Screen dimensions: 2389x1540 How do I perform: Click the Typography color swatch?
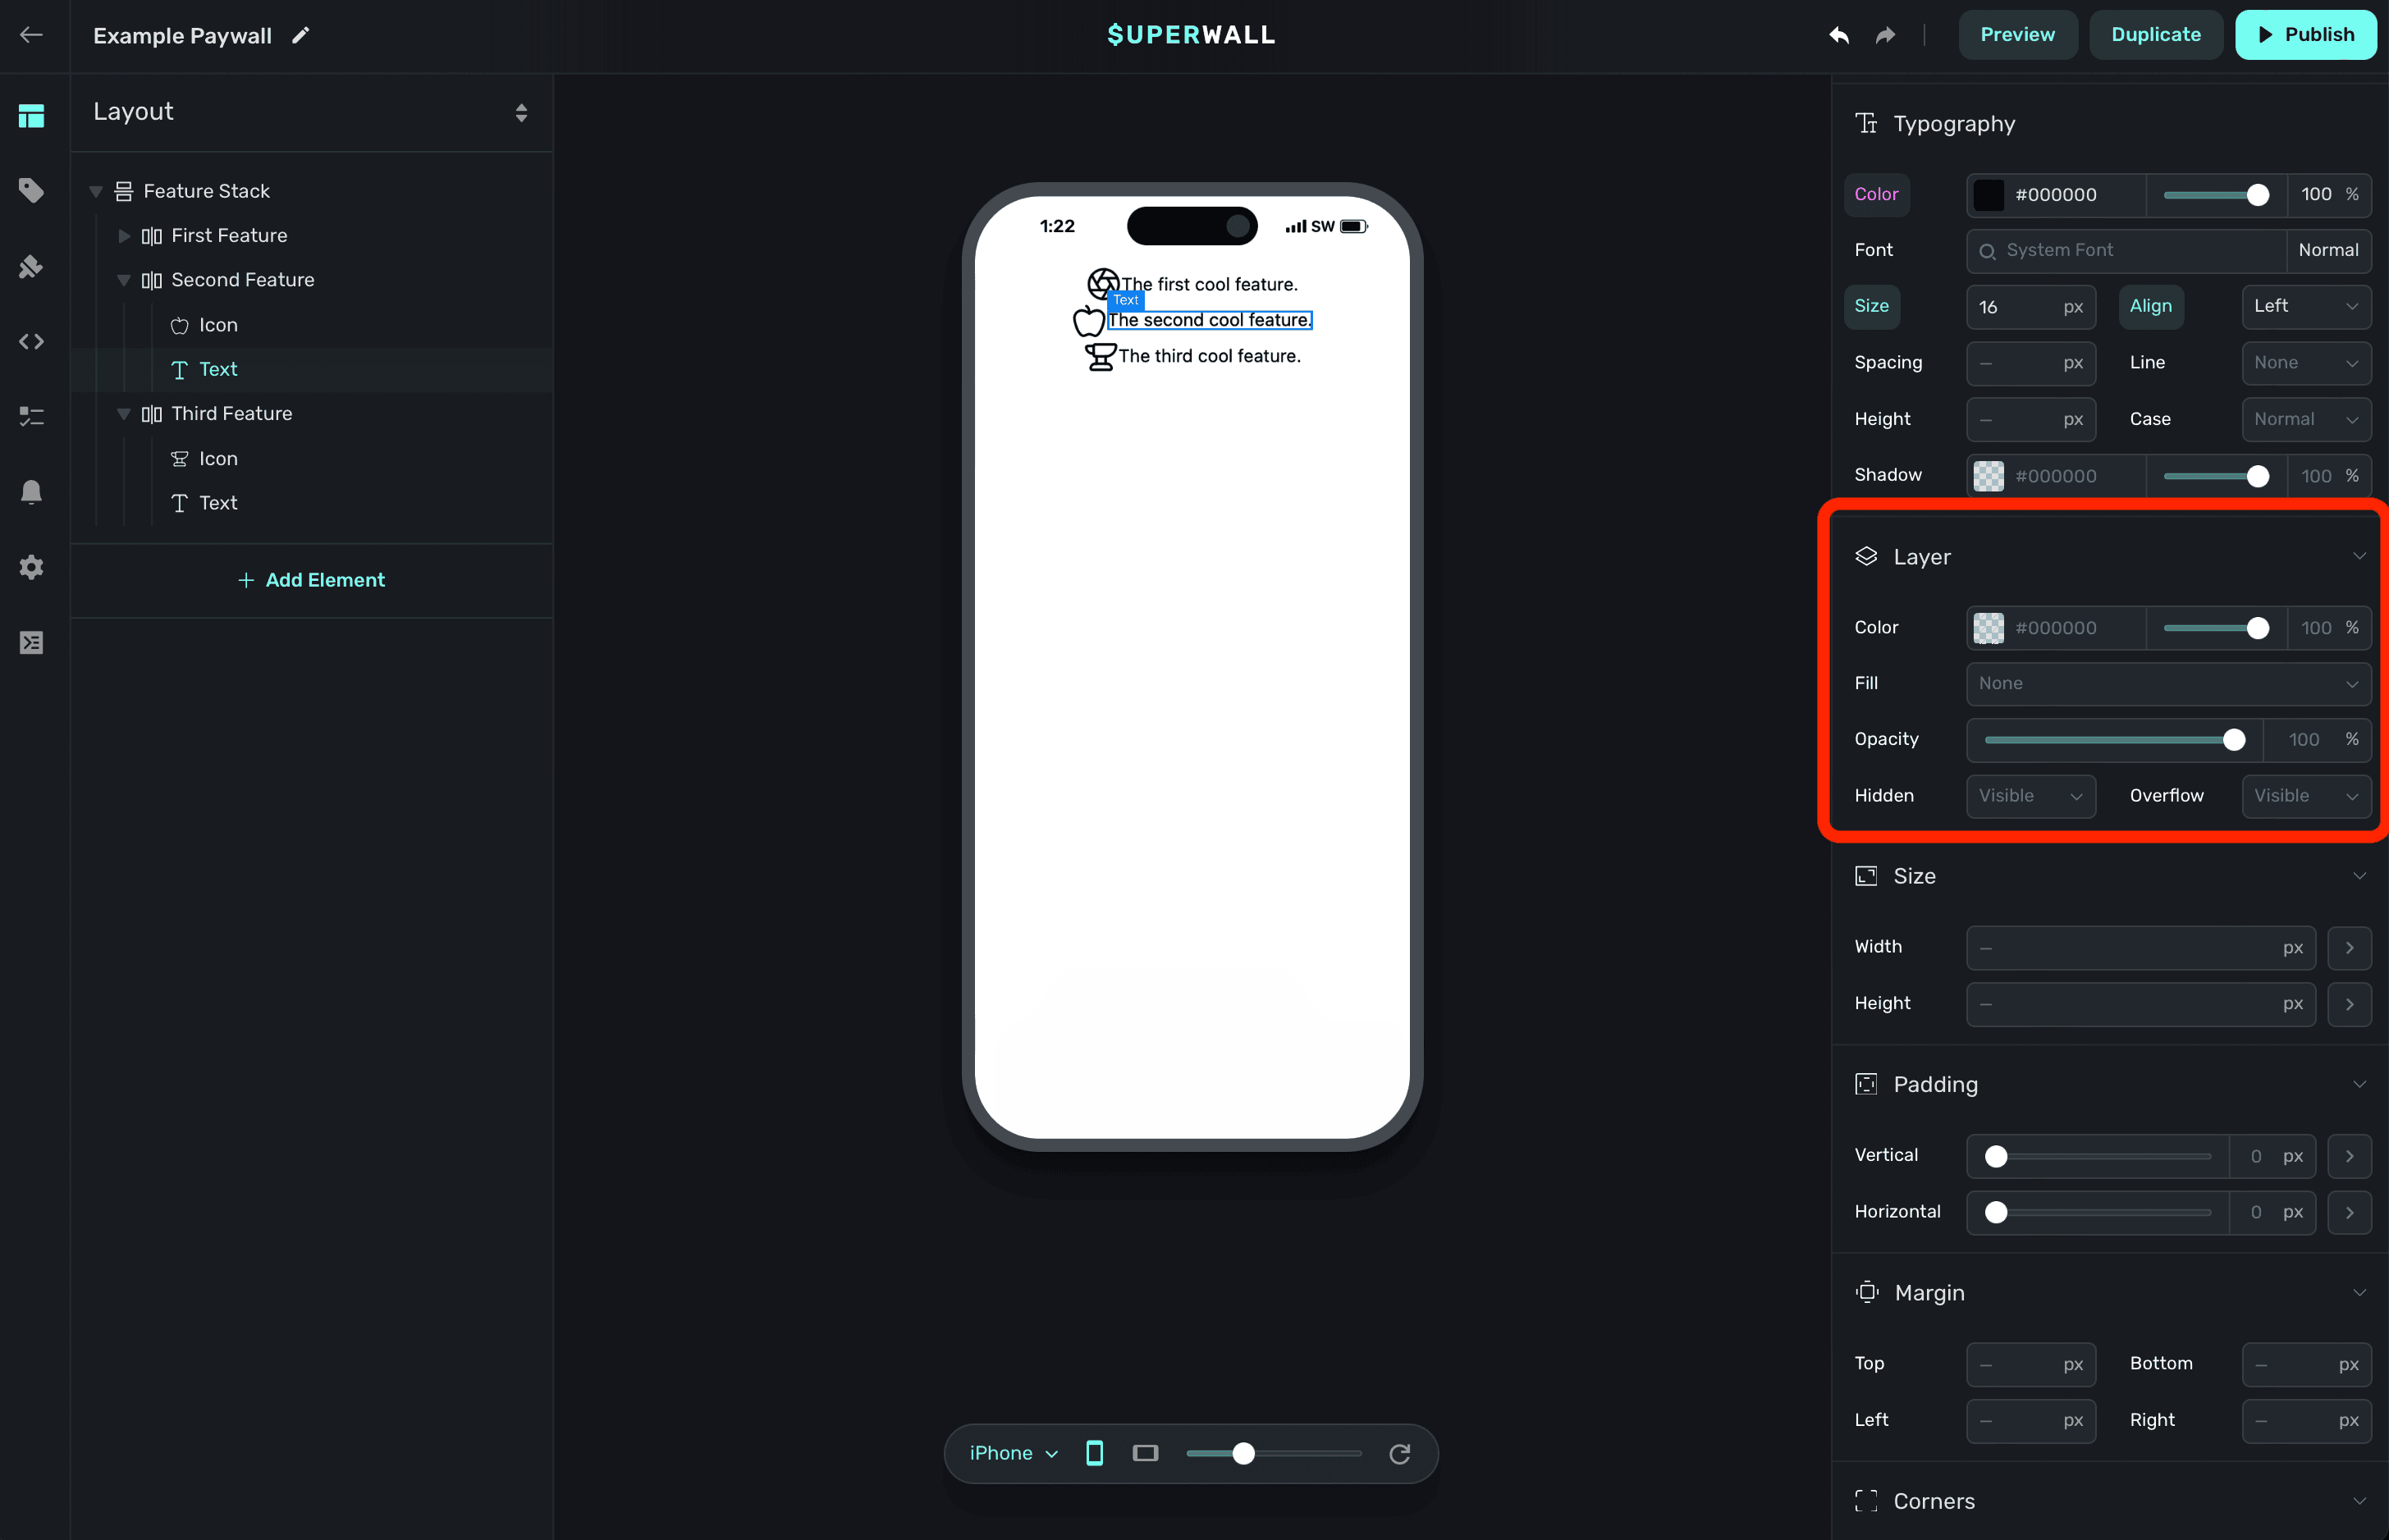(1988, 195)
